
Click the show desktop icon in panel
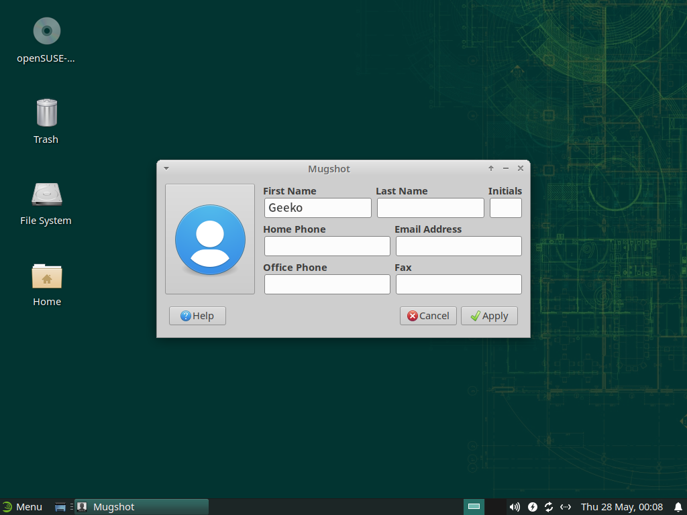point(60,507)
